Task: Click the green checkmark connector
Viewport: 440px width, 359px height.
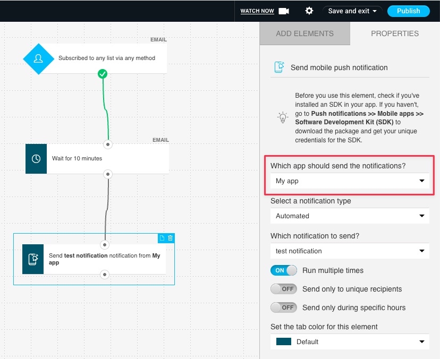Action: [103, 74]
